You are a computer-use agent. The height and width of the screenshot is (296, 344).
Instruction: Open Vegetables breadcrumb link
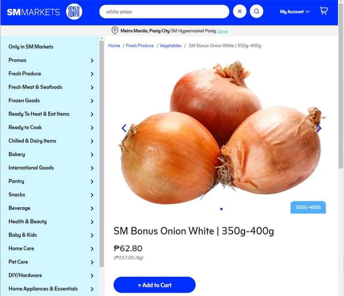171,46
